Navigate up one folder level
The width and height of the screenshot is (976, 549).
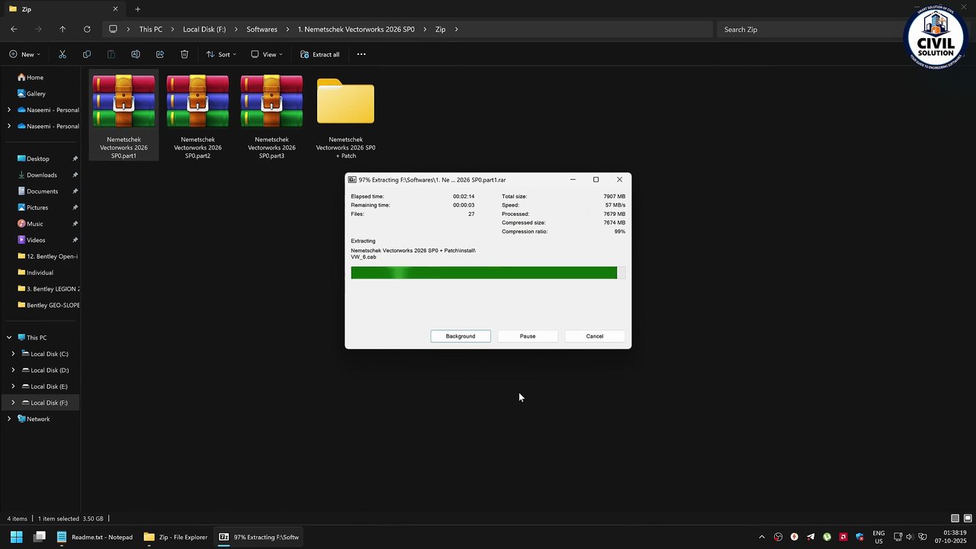63,29
